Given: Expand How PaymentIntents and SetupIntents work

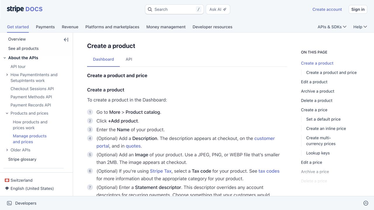Looking at the screenshot, I should pos(7,75).
